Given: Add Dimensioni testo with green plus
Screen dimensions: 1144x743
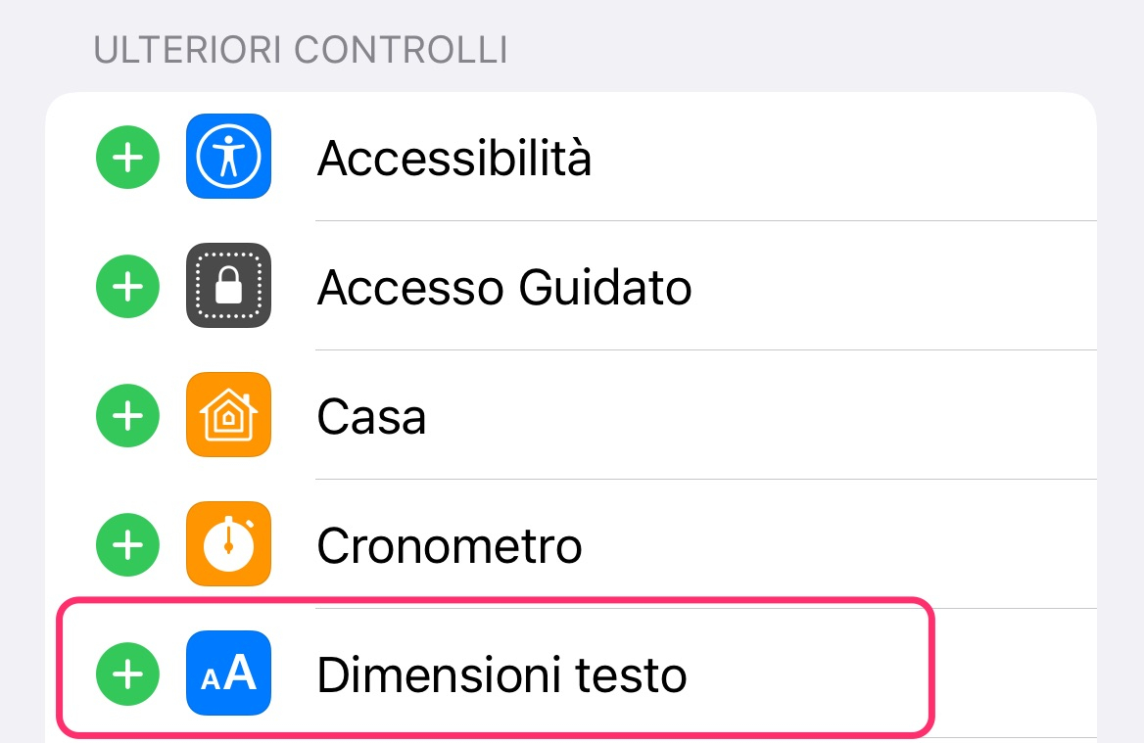Looking at the screenshot, I should coord(127,673).
